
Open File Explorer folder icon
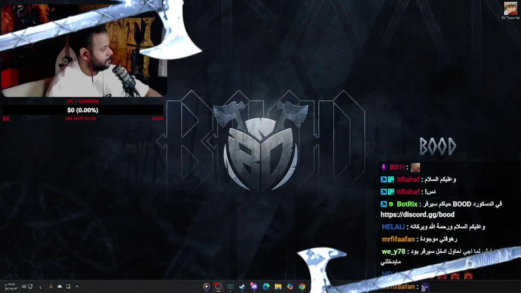pos(278,286)
